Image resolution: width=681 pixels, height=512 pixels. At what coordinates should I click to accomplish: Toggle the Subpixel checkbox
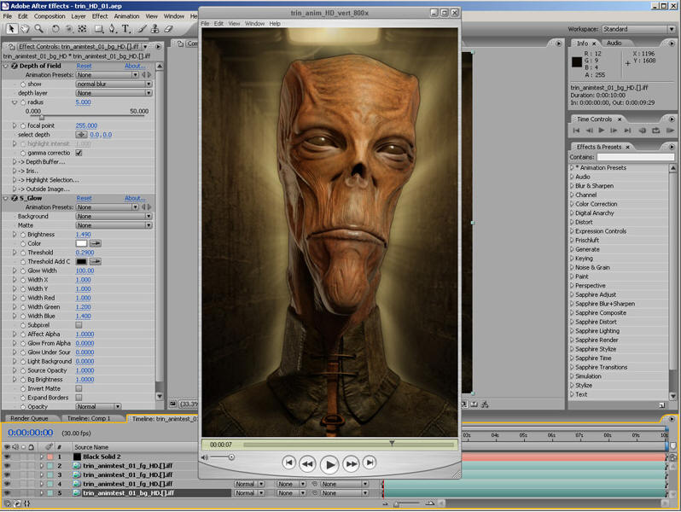tap(79, 325)
